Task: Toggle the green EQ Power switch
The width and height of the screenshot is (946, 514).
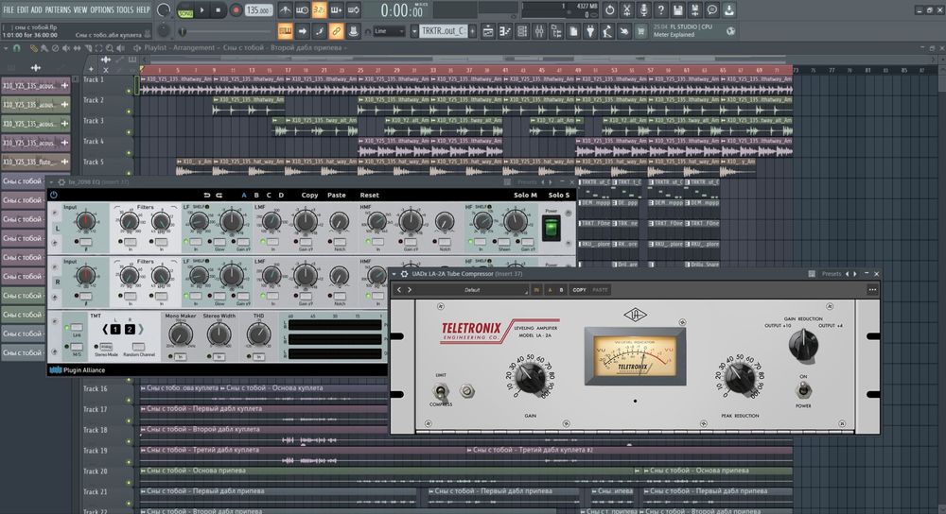Action: (551, 229)
